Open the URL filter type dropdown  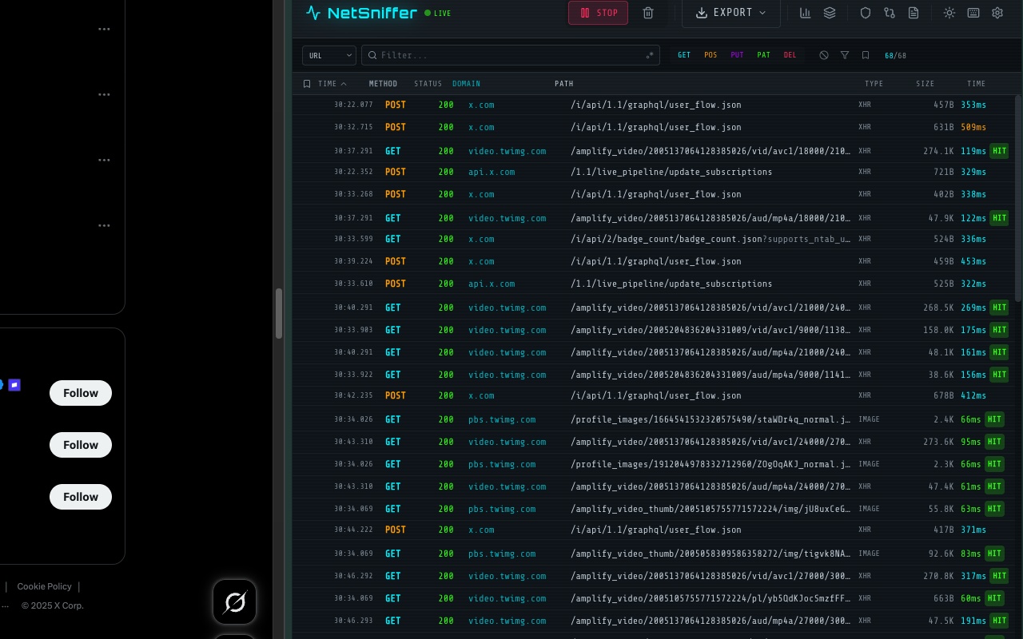(x=329, y=55)
